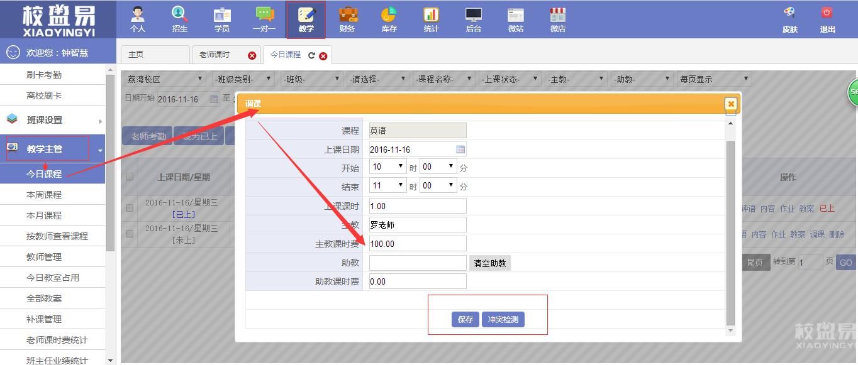Click the 班课设置 layers icon
The image size is (858, 365).
[x=12, y=119]
